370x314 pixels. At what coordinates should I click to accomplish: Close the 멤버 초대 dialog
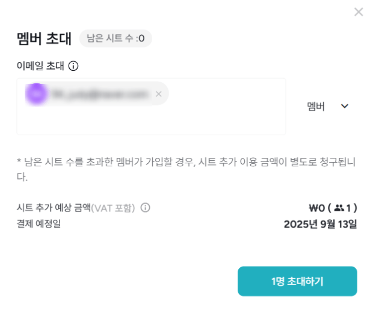[x=359, y=12]
